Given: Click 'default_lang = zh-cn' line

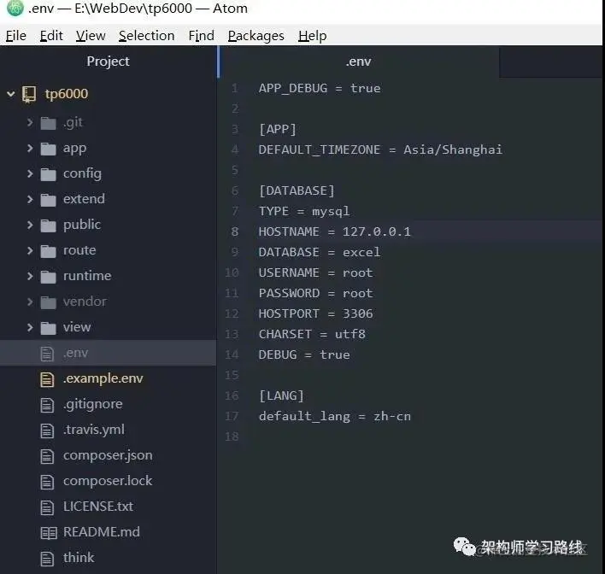Looking at the screenshot, I should point(335,416).
